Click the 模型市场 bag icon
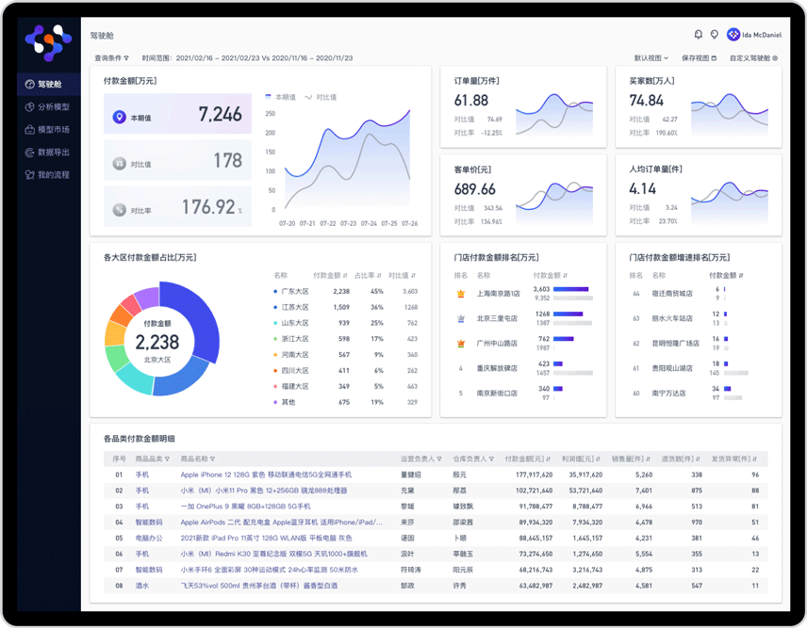 (x=30, y=130)
